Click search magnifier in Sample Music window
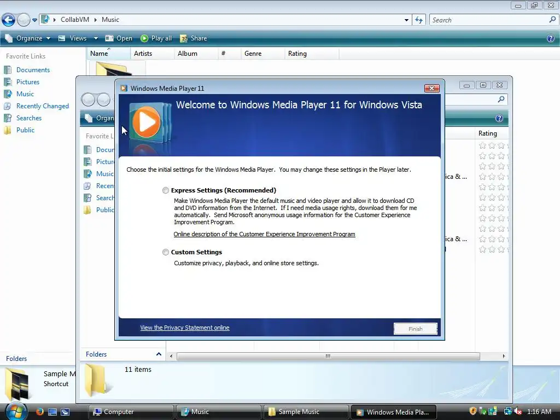 click(501, 100)
